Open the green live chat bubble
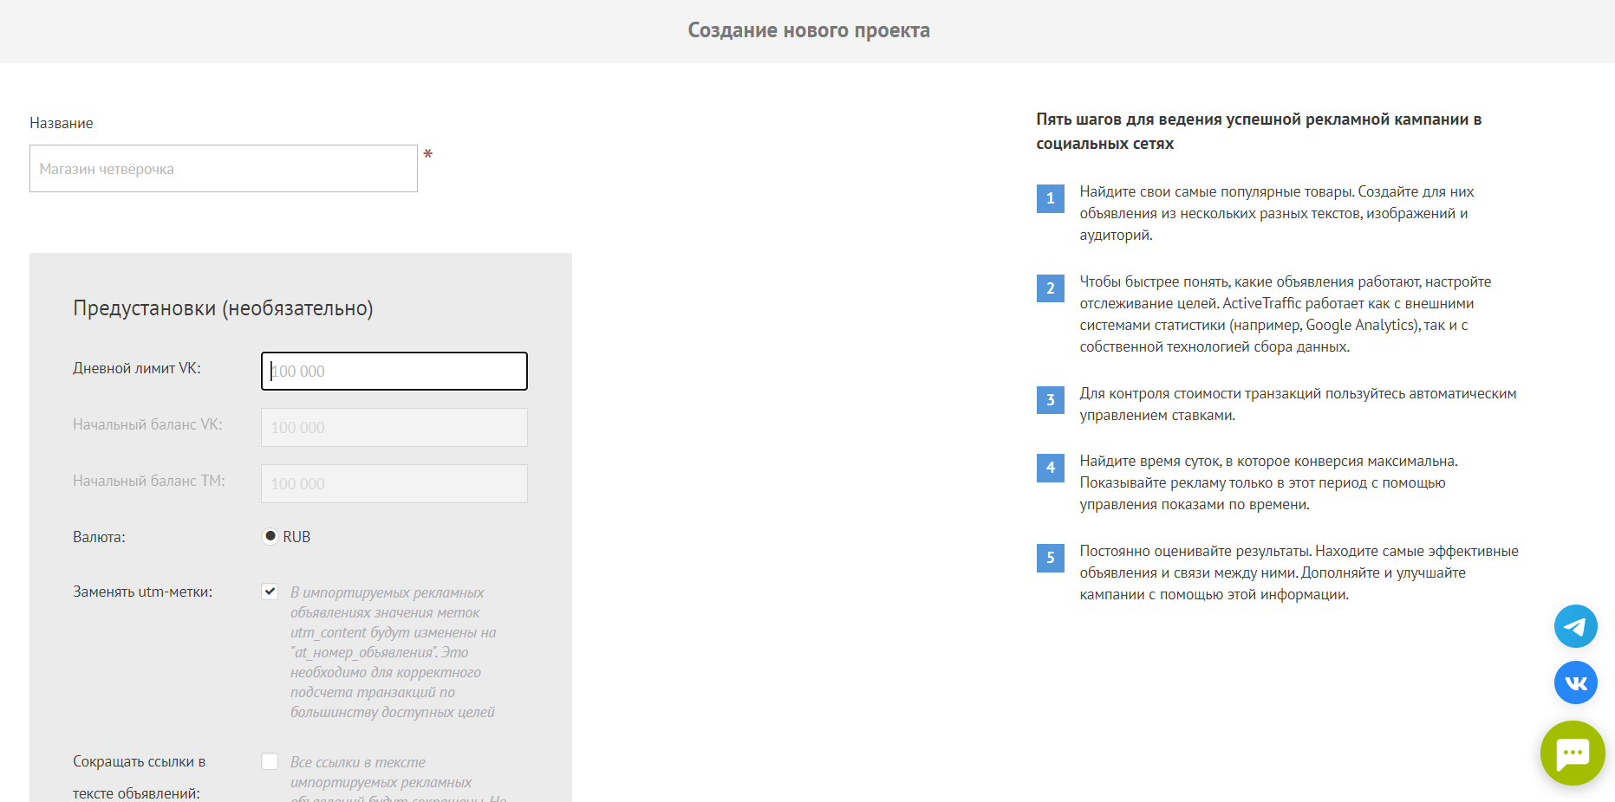This screenshot has height=802, width=1615. tap(1572, 753)
